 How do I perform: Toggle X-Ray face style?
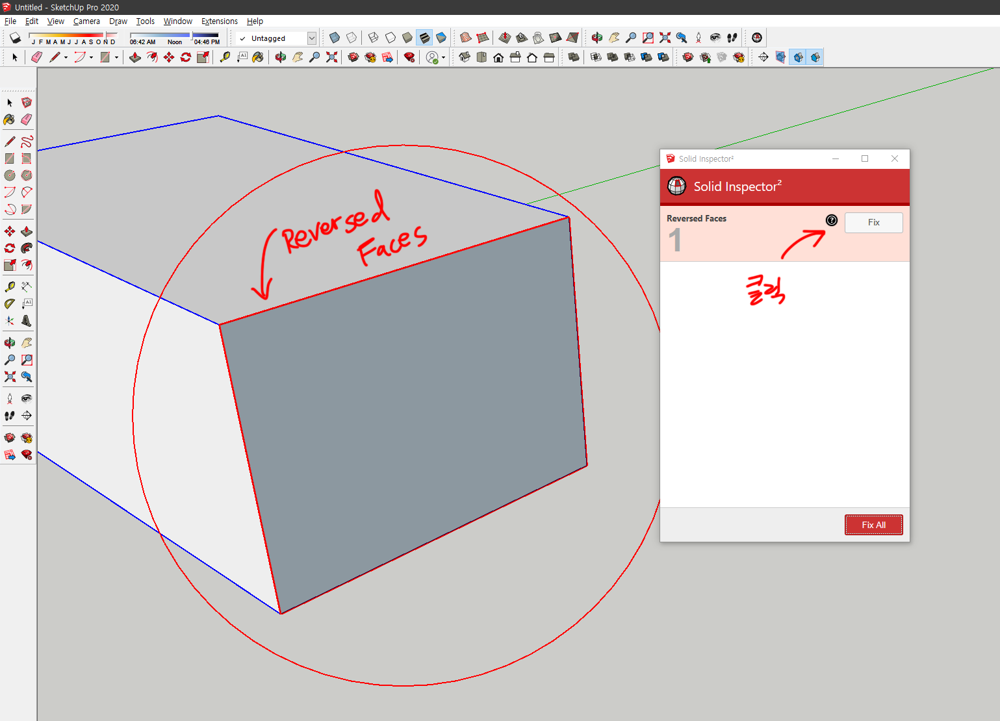click(x=335, y=38)
